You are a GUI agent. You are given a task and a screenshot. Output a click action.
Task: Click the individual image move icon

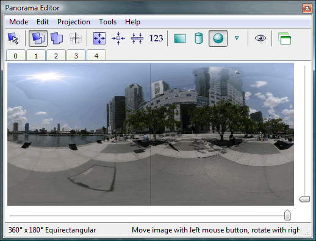pyautogui.click(x=57, y=38)
